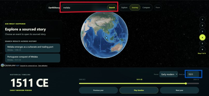Click the EarthStory title
This screenshot has height=96, width=209.
pyautogui.click(x=54, y=8)
